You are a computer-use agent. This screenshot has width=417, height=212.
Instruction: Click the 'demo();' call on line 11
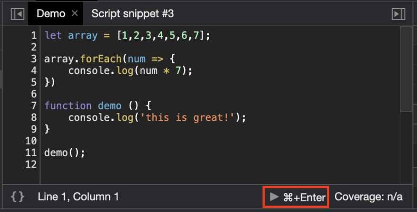64,153
